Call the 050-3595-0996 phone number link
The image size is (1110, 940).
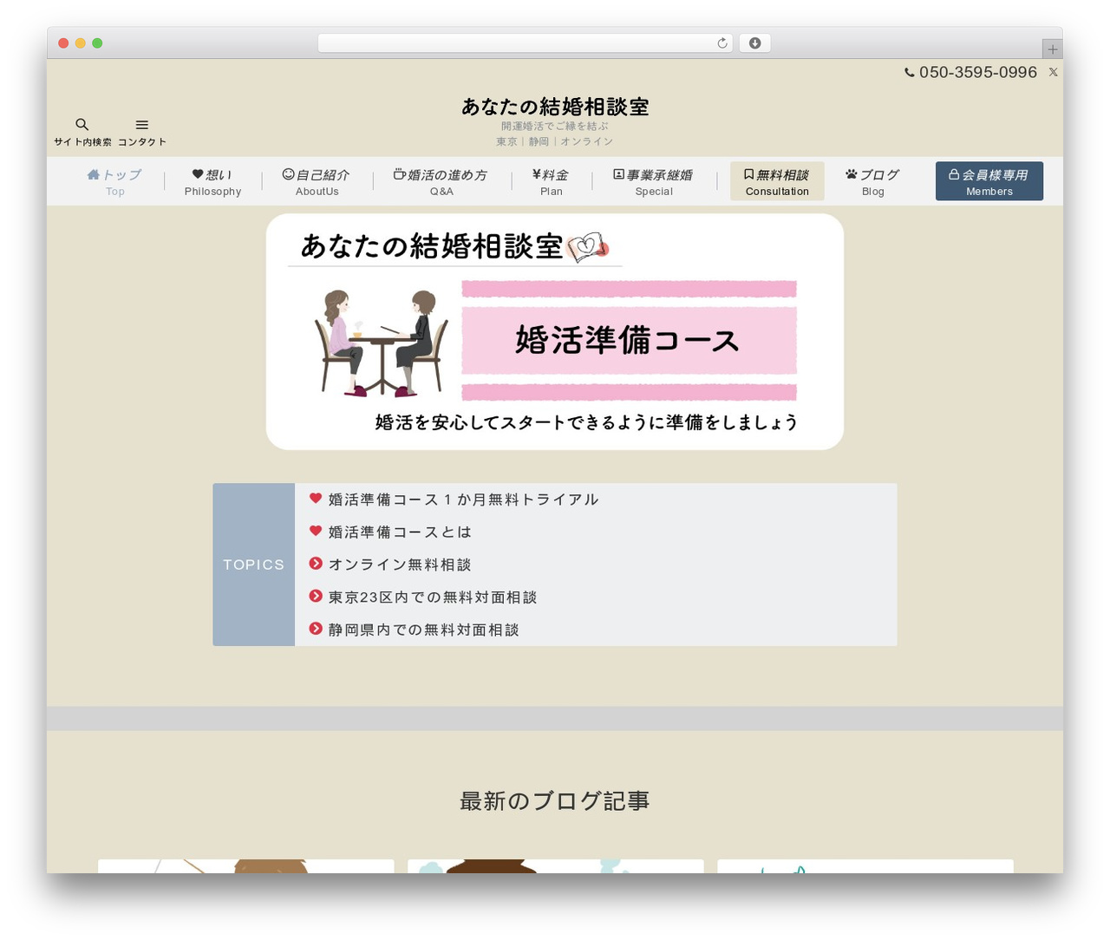pyautogui.click(x=977, y=73)
